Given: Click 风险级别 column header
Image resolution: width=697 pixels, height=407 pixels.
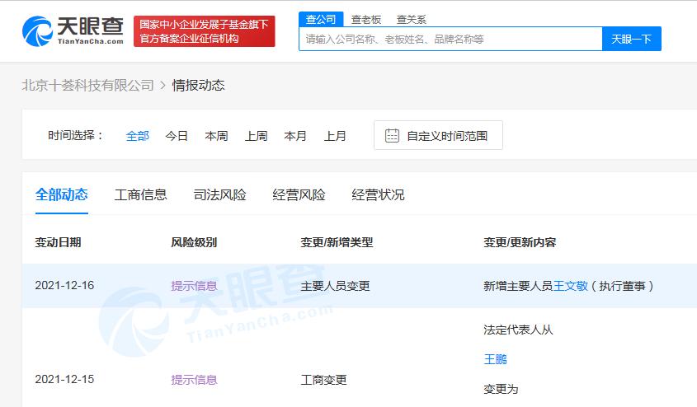Looking at the screenshot, I should click(x=195, y=242).
